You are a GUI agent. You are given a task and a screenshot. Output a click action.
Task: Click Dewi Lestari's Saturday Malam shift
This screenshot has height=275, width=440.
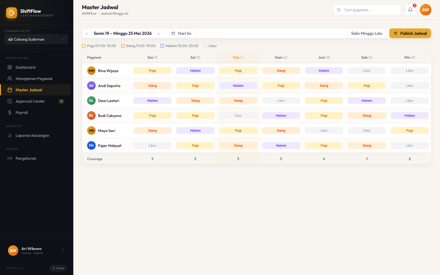[x=367, y=101]
